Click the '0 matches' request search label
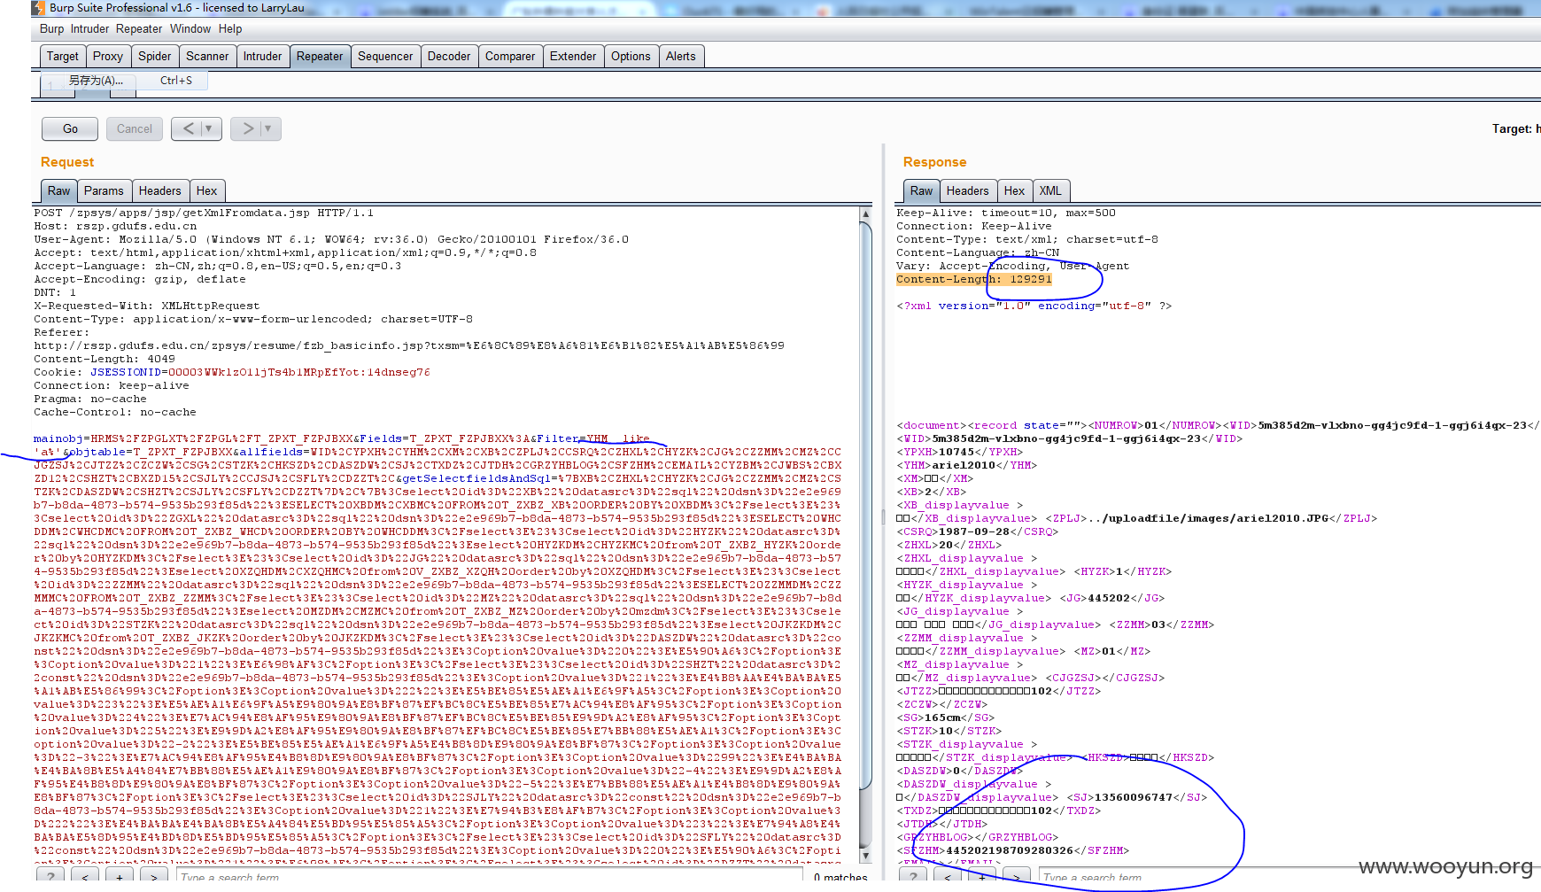The height and width of the screenshot is (892, 1541). (840, 877)
